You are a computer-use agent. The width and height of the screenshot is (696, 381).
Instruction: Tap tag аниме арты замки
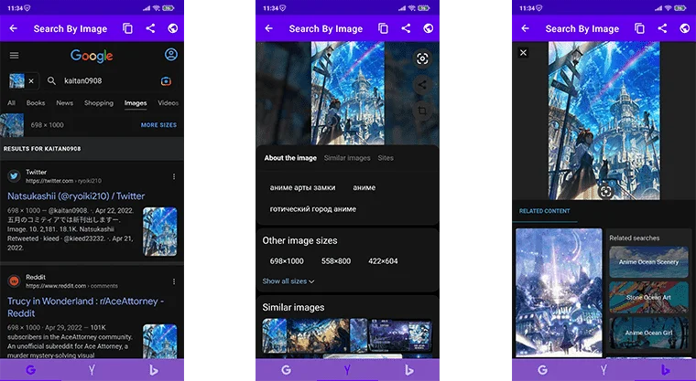pyautogui.click(x=303, y=188)
